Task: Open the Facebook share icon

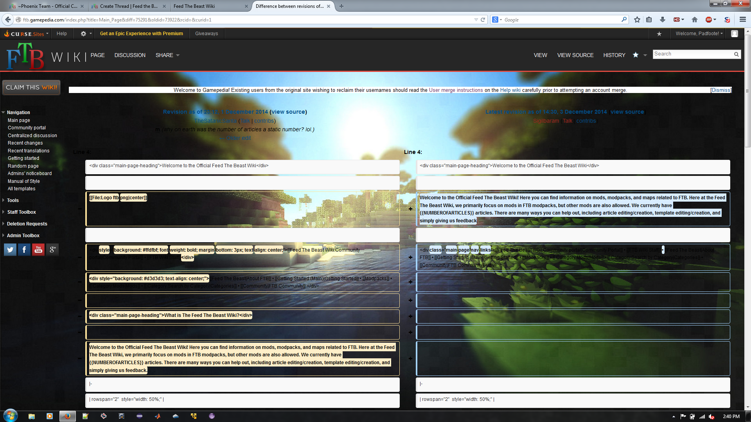Action: 24,249
